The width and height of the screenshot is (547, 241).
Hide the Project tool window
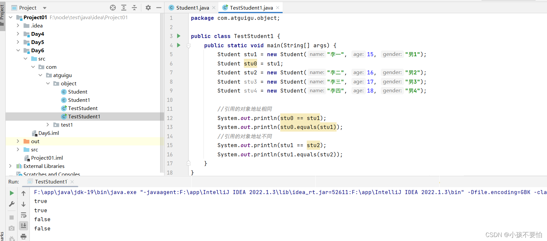click(x=159, y=8)
